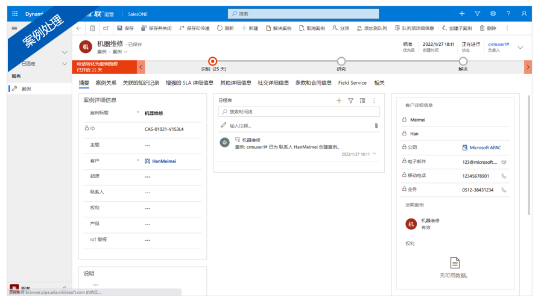
Task: Click the crmuser1# owner link
Action: coord(499,45)
